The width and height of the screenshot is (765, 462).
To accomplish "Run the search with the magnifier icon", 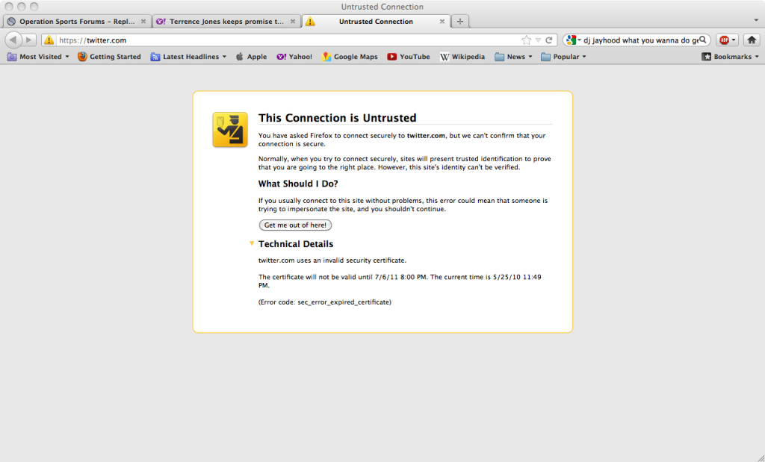I will point(703,40).
